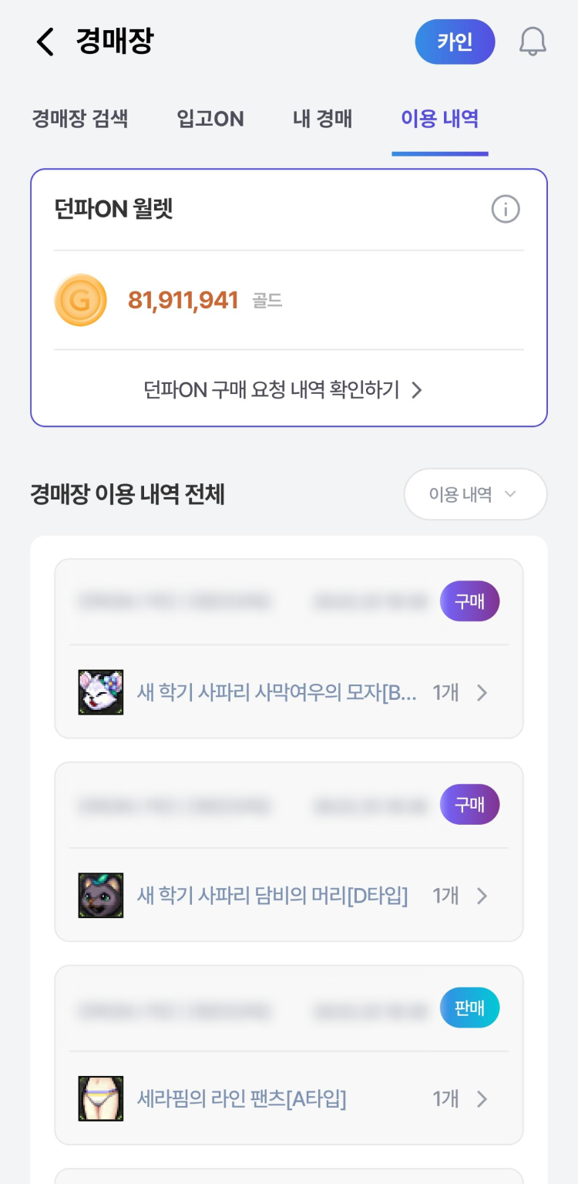
Task: Tap the 던파ON 월렛 info icon
Action: pyautogui.click(x=506, y=209)
